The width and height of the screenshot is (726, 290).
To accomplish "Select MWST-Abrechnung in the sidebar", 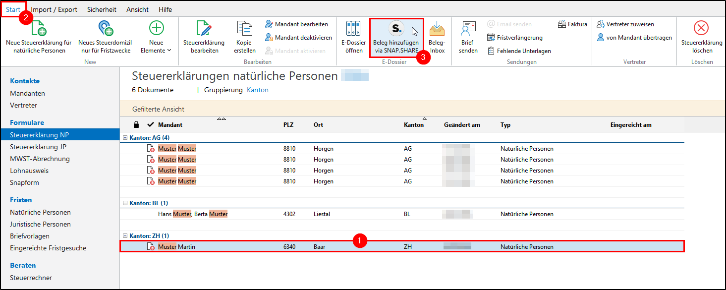I will tap(40, 159).
